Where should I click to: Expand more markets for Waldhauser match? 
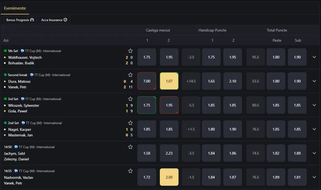point(314,57)
